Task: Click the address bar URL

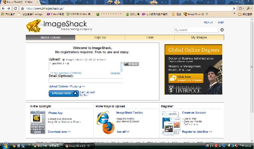Action: tap(45, 8)
